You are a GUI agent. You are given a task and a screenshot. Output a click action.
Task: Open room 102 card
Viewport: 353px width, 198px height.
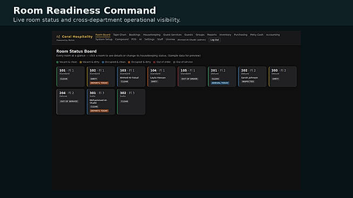pos(100,76)
